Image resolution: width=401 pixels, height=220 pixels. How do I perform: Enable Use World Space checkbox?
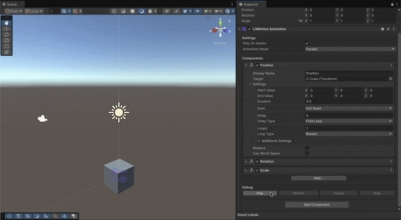click(307, 153)
